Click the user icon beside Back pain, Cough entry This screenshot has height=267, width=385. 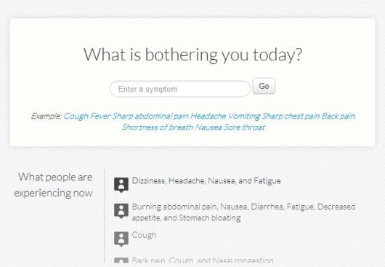point(121,260)
